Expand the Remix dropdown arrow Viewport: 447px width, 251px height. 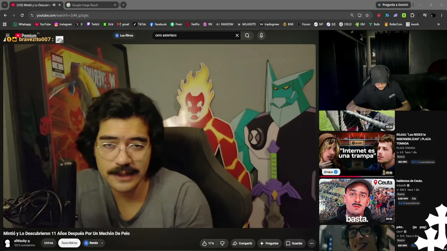[102, 243]
